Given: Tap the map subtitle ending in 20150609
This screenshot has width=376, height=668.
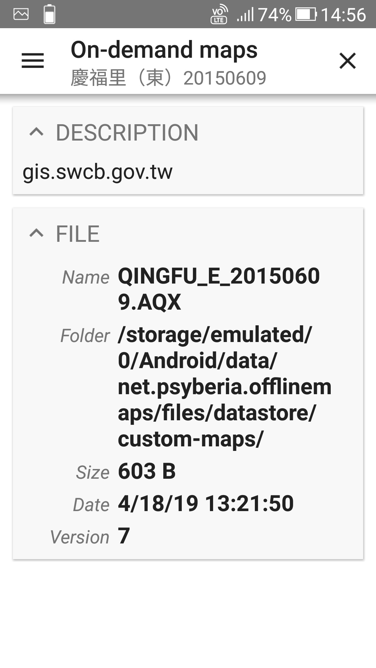Looking at the screenshot, I should (x=168, y=78).
